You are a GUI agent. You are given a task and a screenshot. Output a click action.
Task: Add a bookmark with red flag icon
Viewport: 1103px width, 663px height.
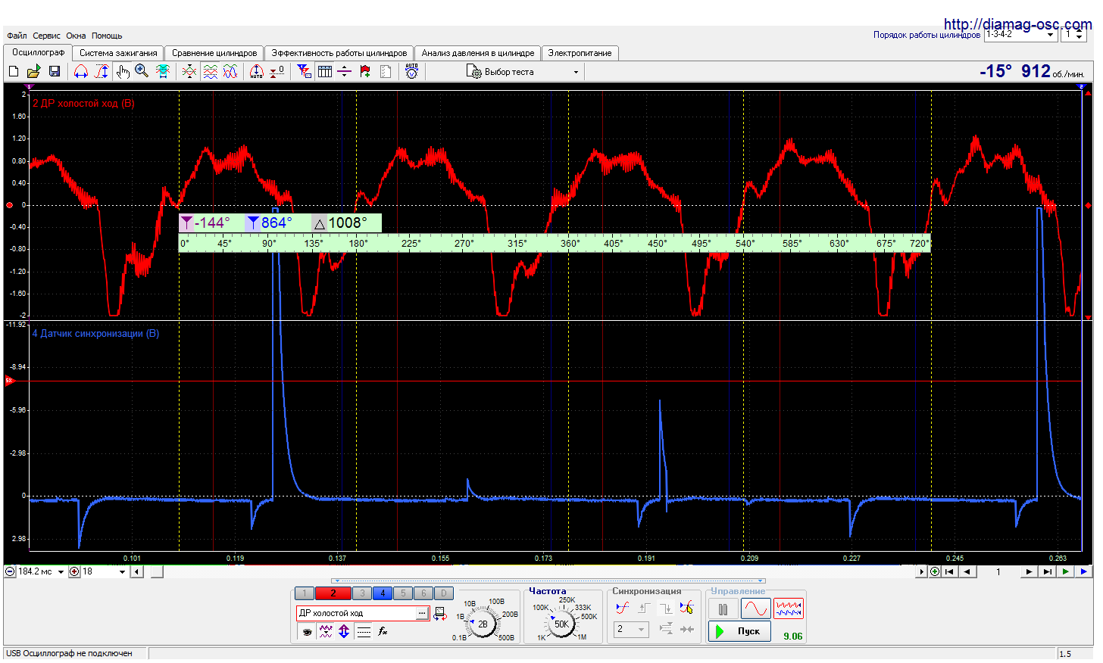point(365,71)
